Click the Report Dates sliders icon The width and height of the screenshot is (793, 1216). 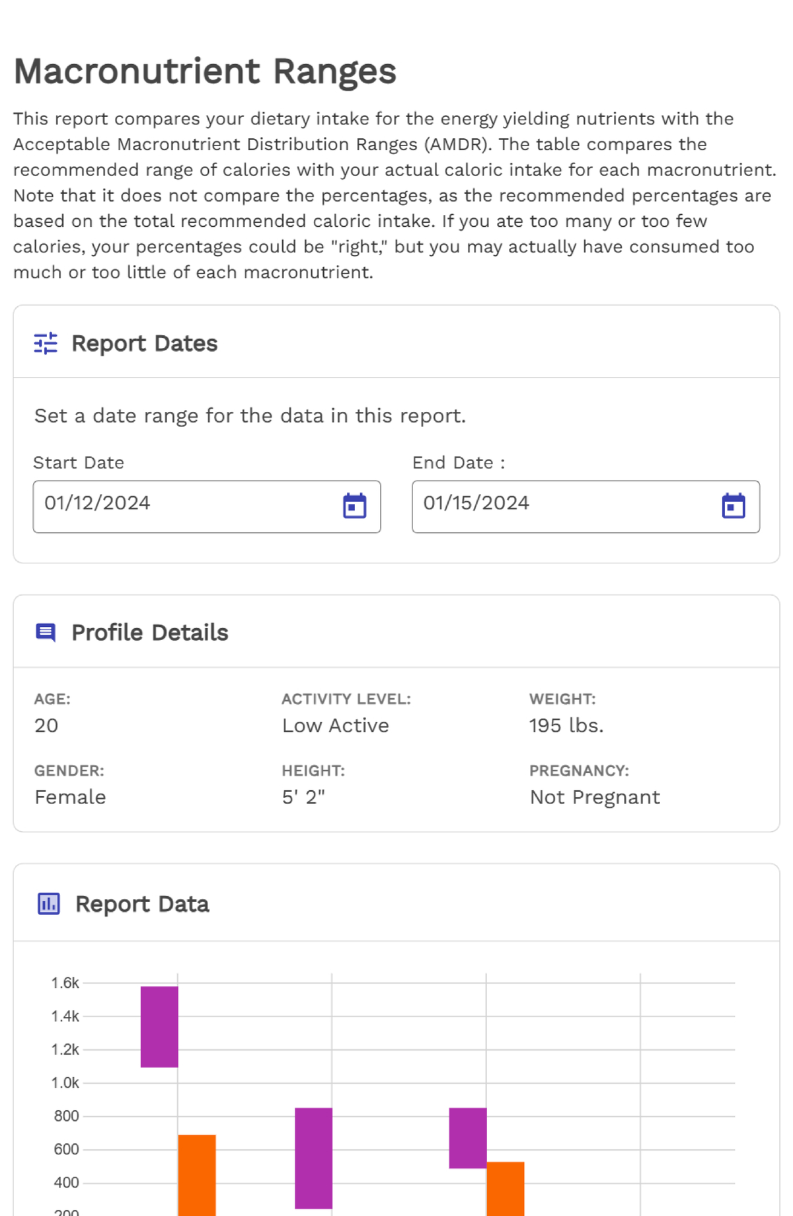(46, 343)
